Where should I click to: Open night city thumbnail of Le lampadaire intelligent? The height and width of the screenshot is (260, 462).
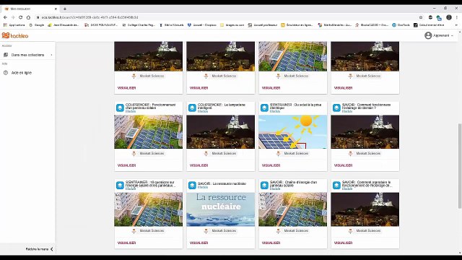pos(221,131)
